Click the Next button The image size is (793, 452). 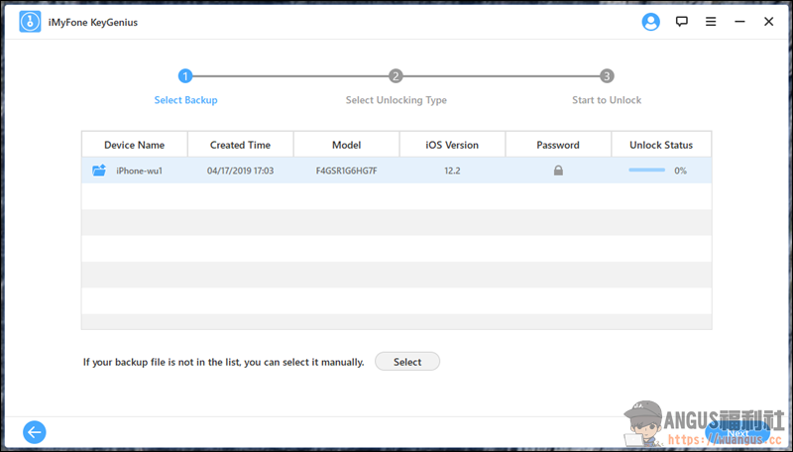point(737,432)
